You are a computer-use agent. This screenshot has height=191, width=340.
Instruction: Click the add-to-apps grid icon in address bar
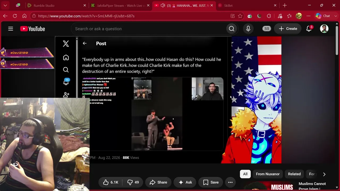pos(233,16)
